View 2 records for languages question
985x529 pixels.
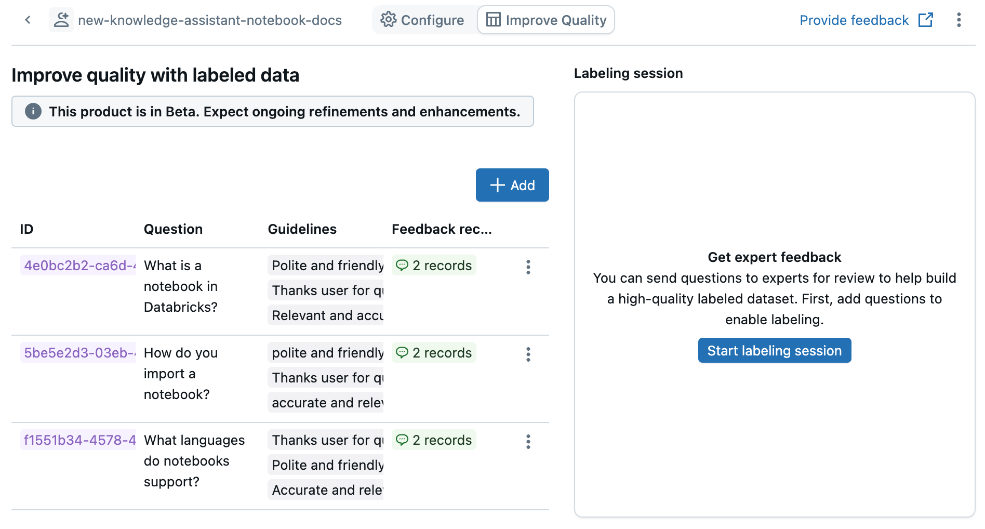pos(434,440)
